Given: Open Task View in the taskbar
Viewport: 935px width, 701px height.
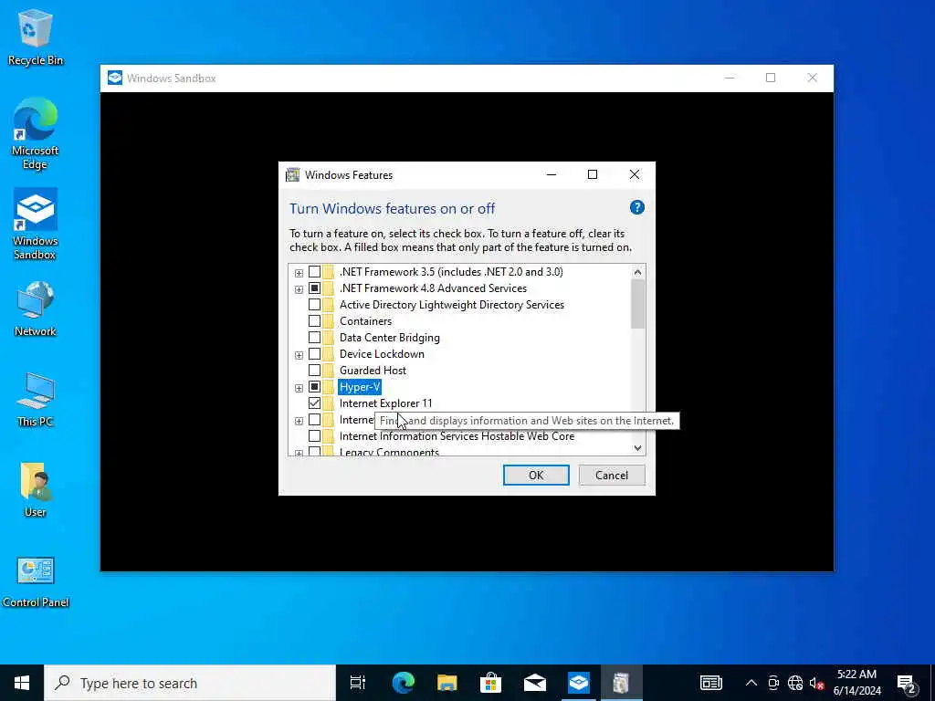Looking at the screenshot, I should (358, 683).
